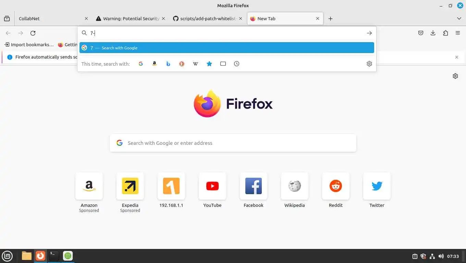Close the New Tab tab
The image size is (466, 263).
click(318, 18)
